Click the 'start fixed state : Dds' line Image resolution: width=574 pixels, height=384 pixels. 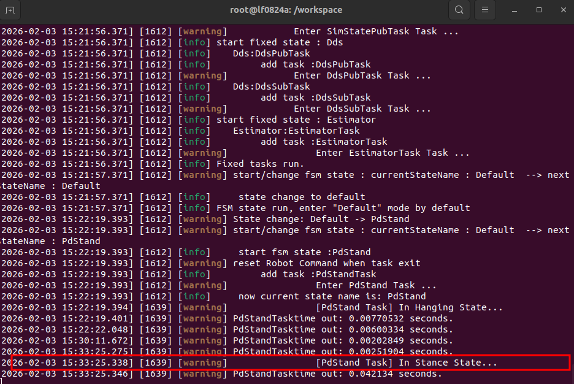tap(280, 42)
